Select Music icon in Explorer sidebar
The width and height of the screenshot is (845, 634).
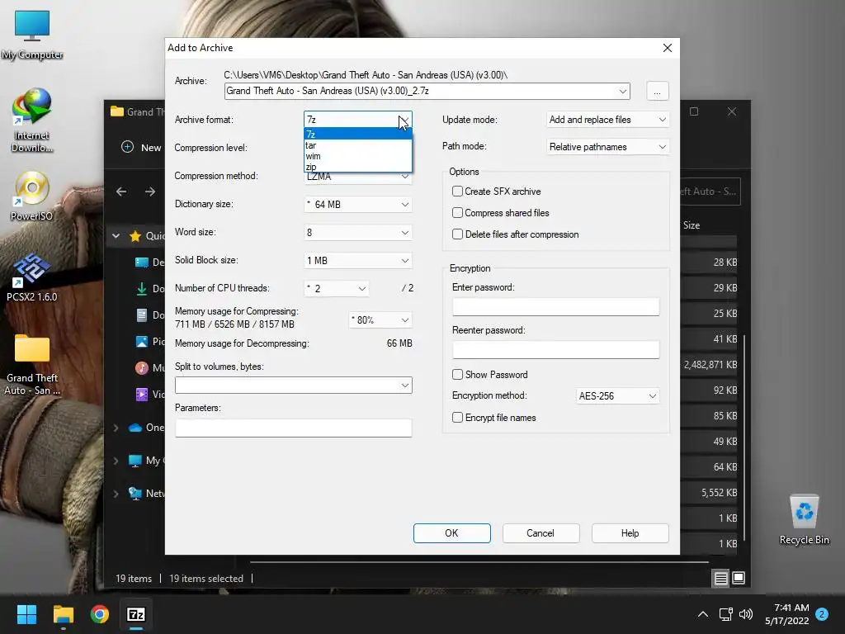pyautogui.click(x=142, y=367)
